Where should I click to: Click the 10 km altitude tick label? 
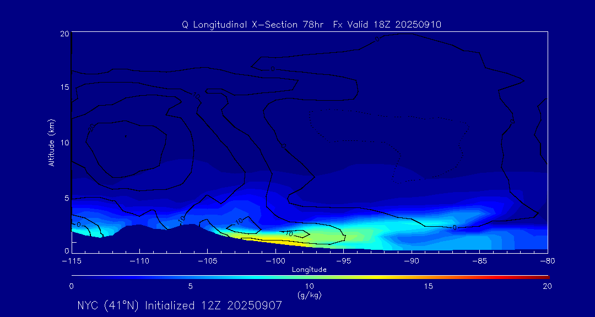coord(63,143)
